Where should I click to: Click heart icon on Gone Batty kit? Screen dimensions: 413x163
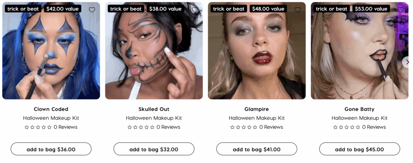pyautogui.click(x=400, y=10)
